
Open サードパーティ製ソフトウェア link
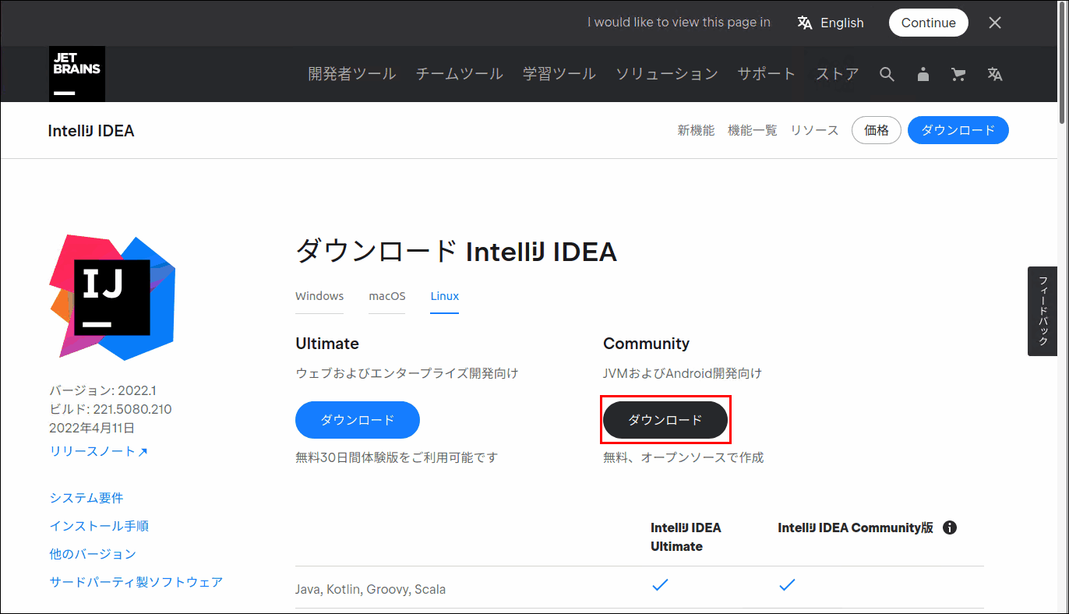(136, 582)
